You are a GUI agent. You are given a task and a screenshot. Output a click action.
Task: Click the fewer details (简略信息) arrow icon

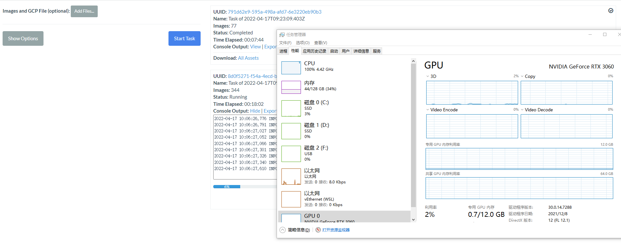(x=282, y=230)
